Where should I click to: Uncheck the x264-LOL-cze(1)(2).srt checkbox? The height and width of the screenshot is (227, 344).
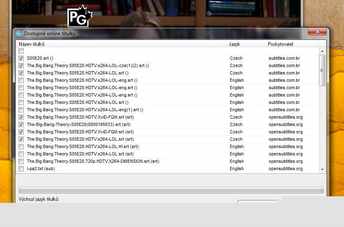click(x=21, y=65)
